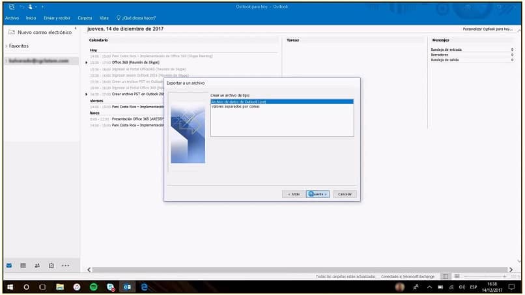
Task: Select Valores separados por comas
Action: (x=235, y=107)
